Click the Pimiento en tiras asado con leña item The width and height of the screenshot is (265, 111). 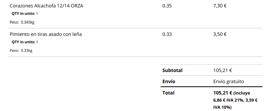pos(46,34)
